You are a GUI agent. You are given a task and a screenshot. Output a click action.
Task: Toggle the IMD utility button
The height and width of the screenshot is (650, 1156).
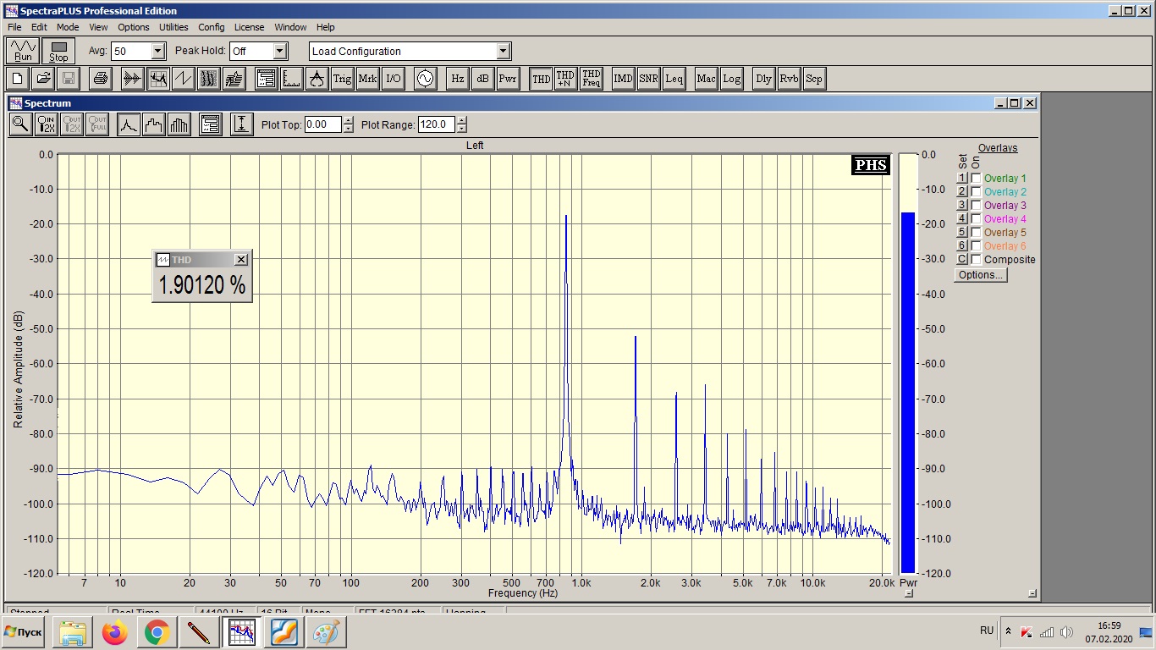624,79
